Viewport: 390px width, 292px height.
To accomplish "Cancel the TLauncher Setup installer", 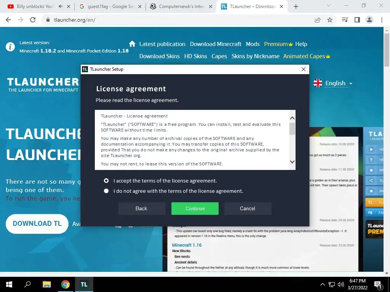I will pos(248,209).
